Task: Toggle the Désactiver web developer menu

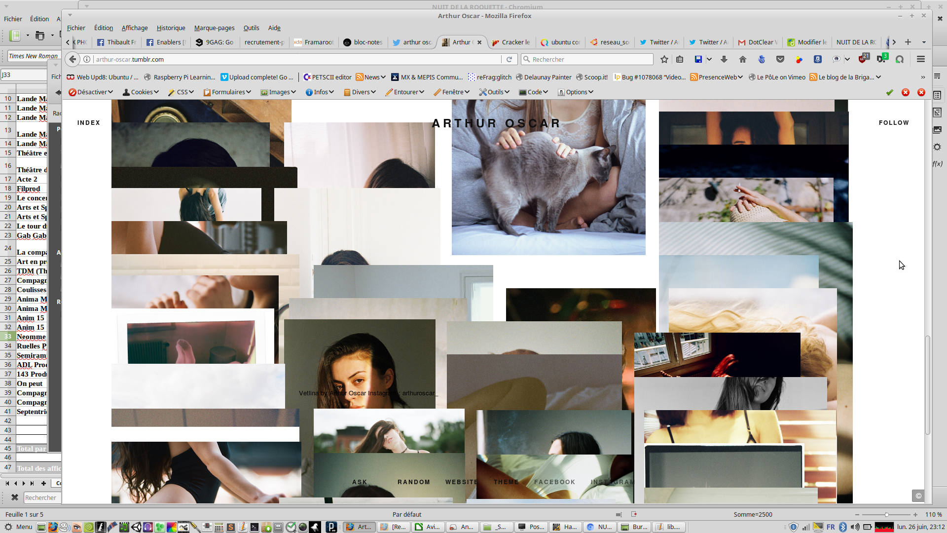Action: pos(91,92)
